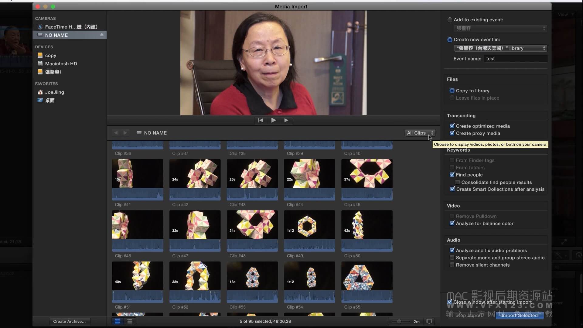Click the back navigation arrow
Viewport: 583px width, 328px height.
coord(116,133)
